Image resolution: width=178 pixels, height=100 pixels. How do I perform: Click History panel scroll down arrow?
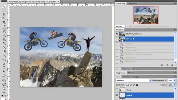pyautogui.click(x=175, y=62)
